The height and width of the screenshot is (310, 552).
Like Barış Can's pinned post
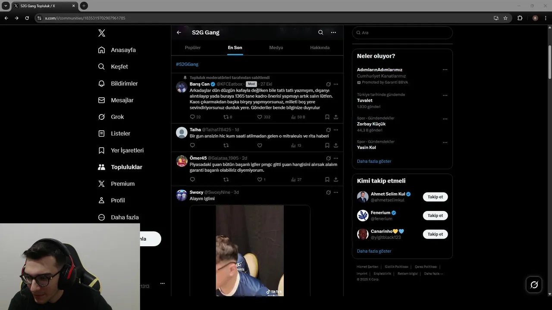click(x=260, y=117)
